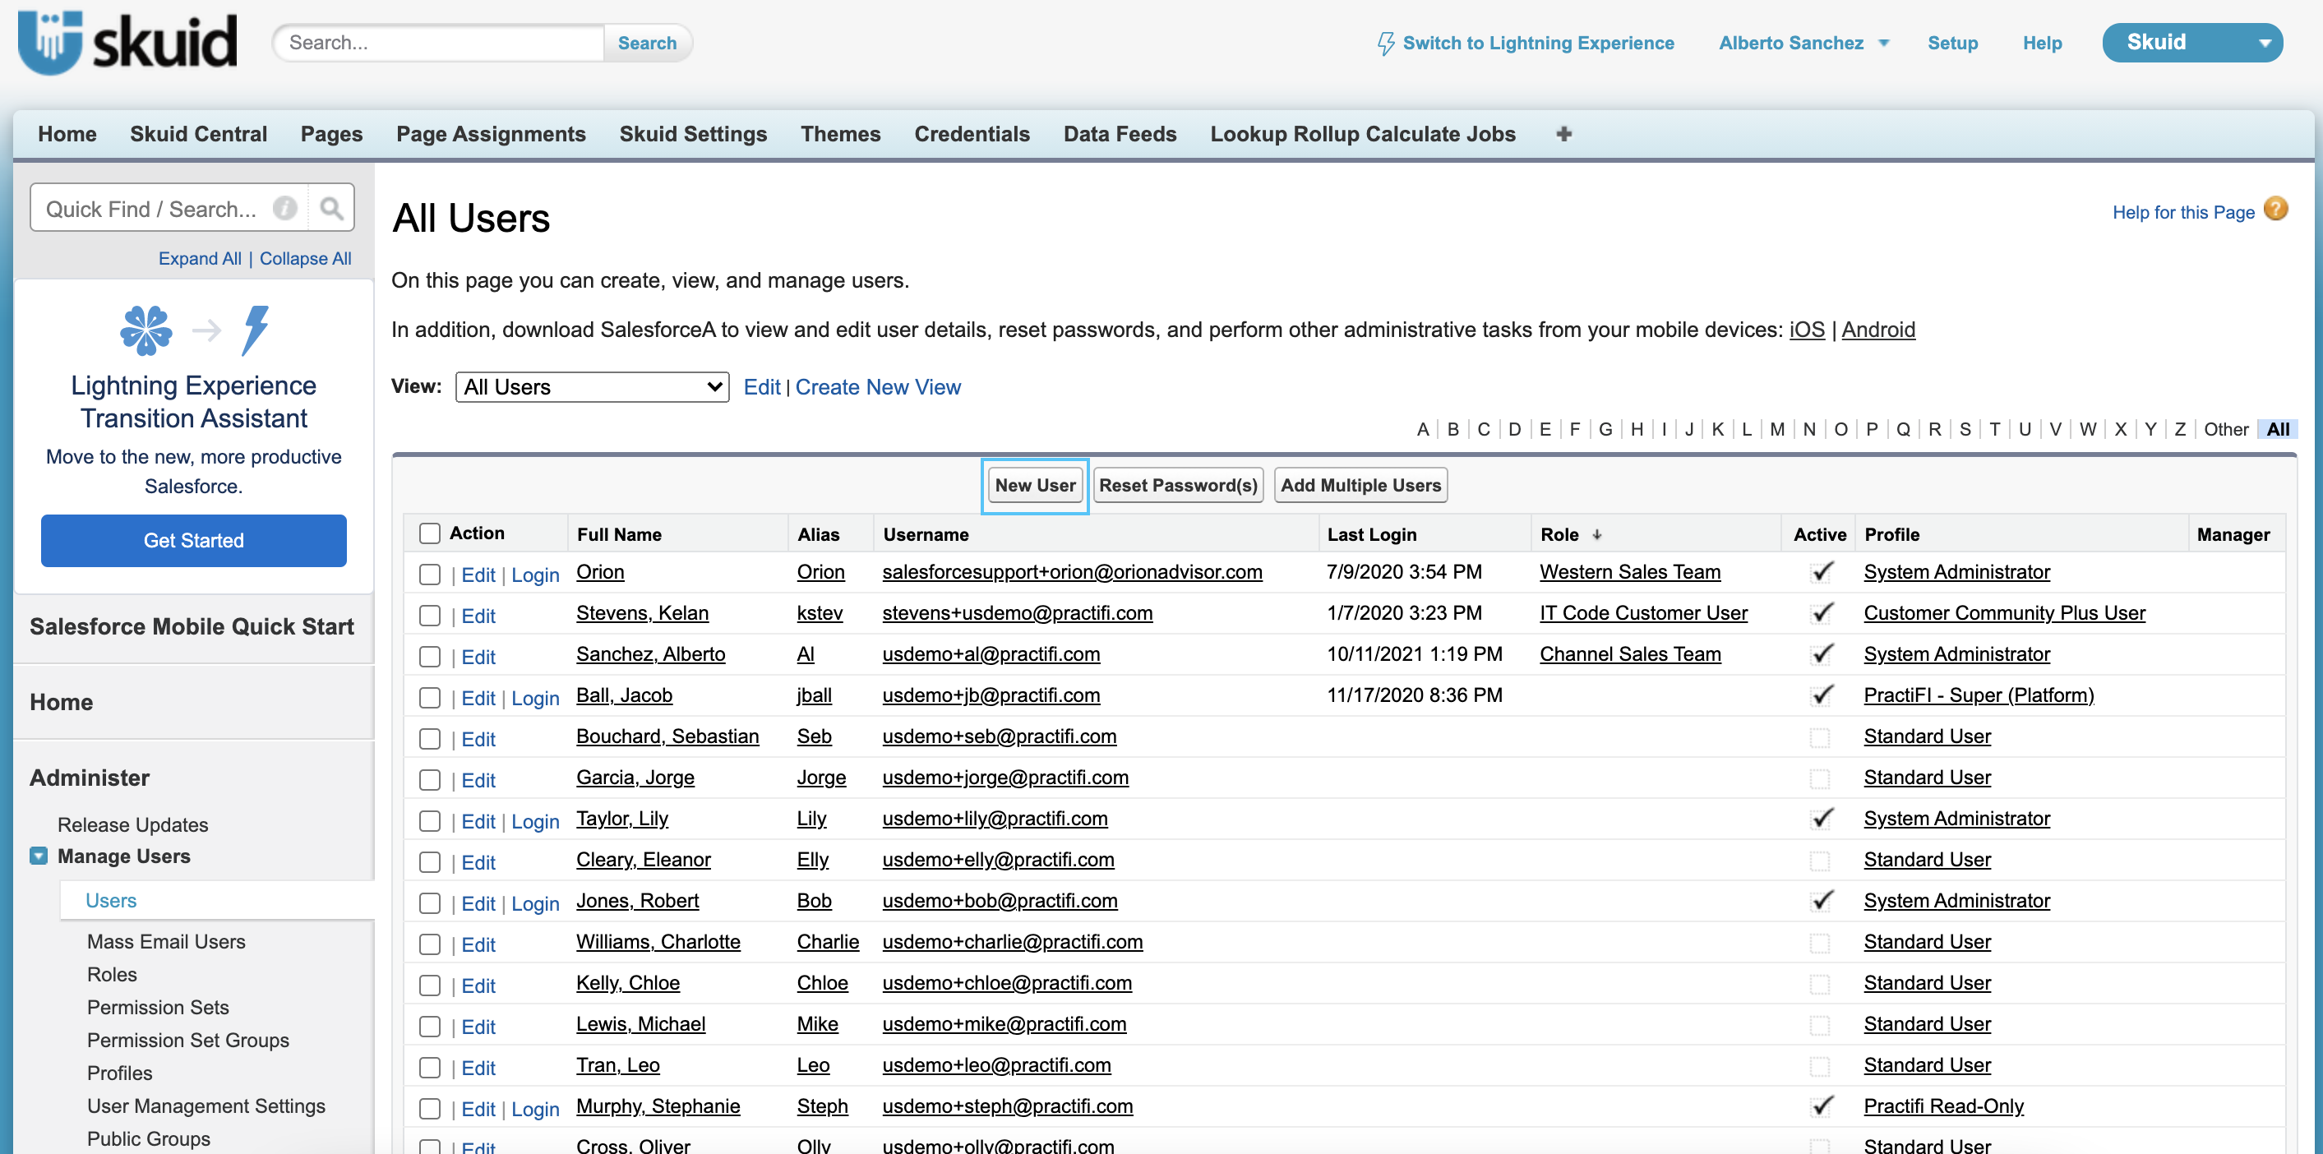Screen dimensions: 2323x1154
Task: Open Public Groups in sidebar
Action: point(148,1138)
